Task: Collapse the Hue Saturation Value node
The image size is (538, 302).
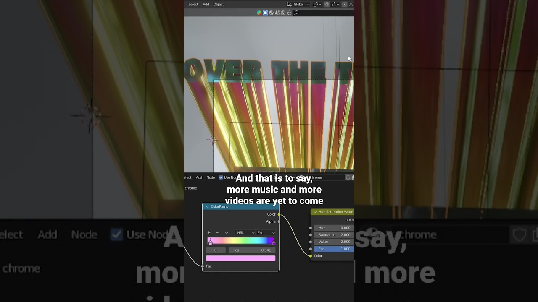Action: pos(315,212)
